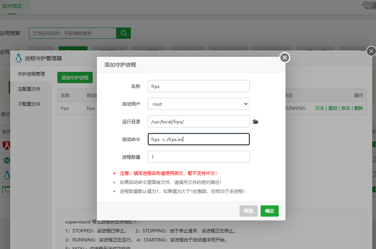376x249 pixels.
Task: Click the Nginx hexagon icon
Action: 6,160
